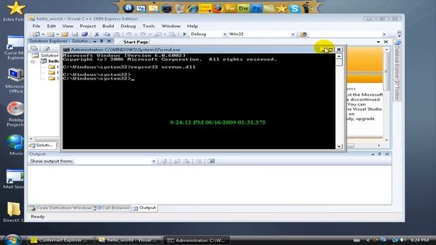Open the Window menu
The image size is (436, 245).
[171, 26]
